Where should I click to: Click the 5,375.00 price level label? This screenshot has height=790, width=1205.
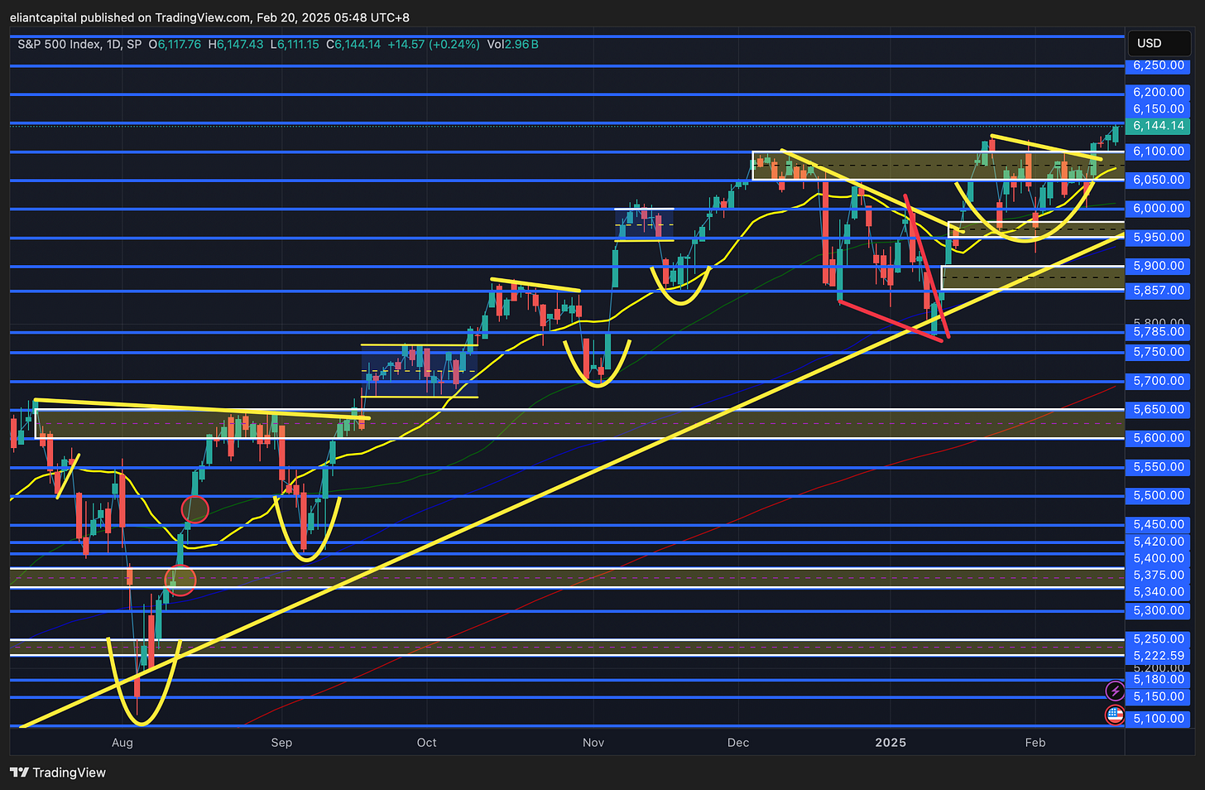click(1159, 575)
